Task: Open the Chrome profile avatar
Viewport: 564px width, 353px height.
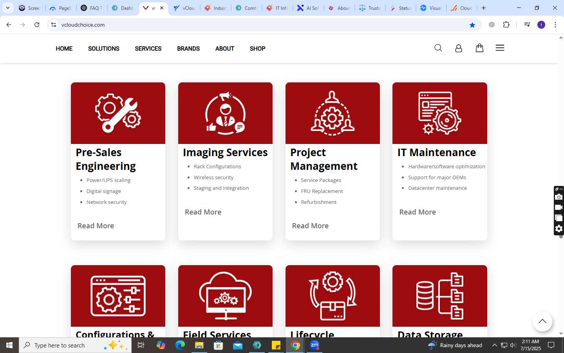Action: click(x=541, y=25)
